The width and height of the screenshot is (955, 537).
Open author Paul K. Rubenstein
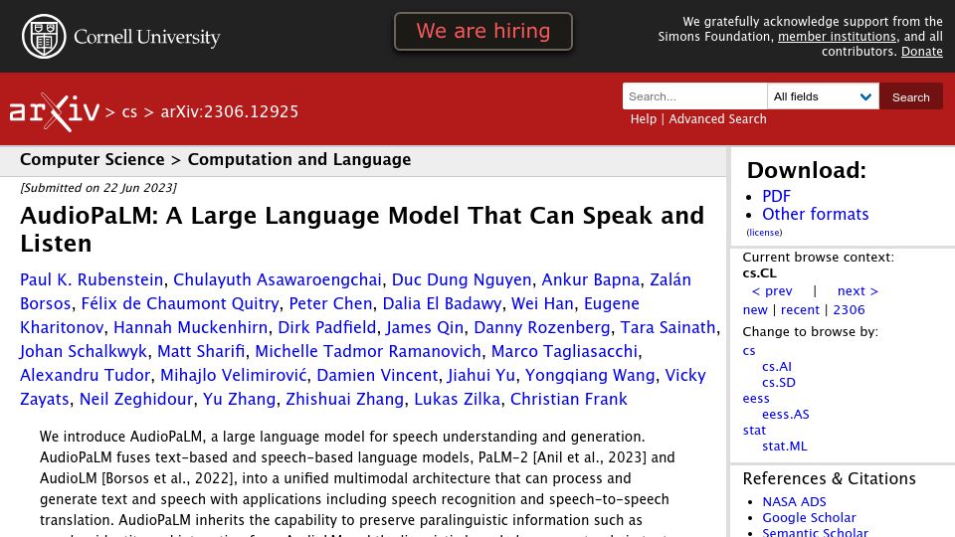(92, 279)
